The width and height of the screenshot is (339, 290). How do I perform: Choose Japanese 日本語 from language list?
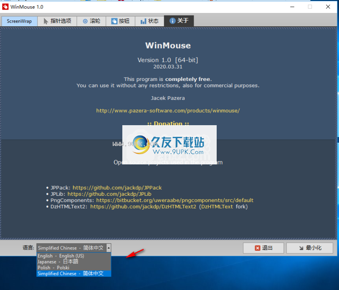click(74, 262)
